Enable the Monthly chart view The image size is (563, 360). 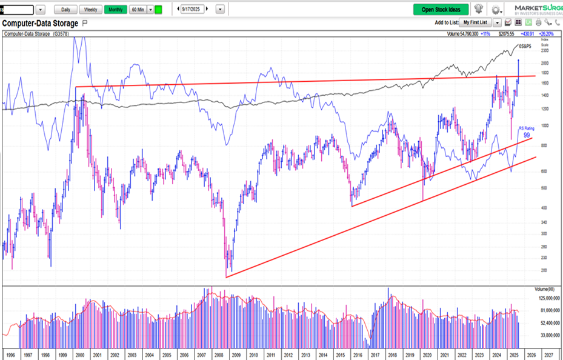[114, 10]
